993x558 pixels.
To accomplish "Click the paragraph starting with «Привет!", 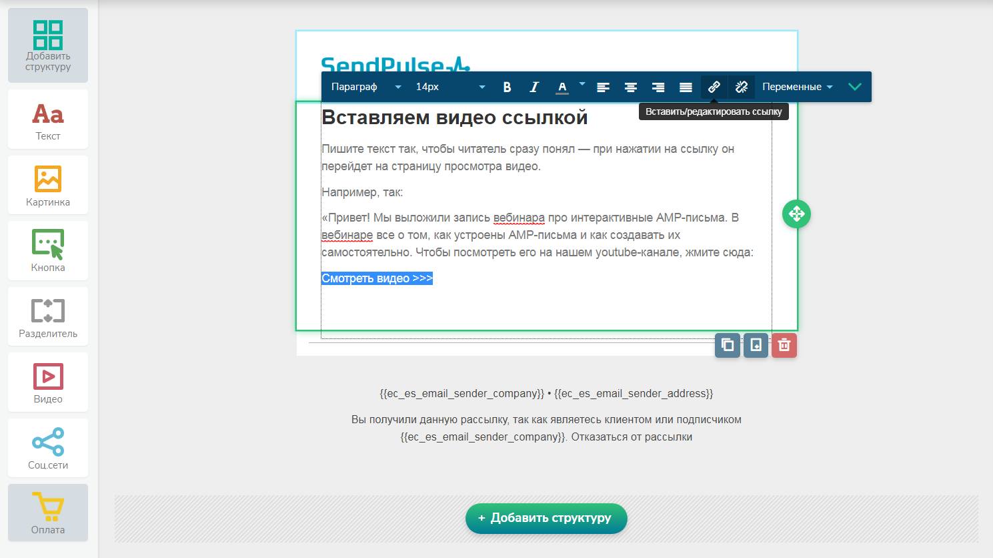I will tap(538, 235).
